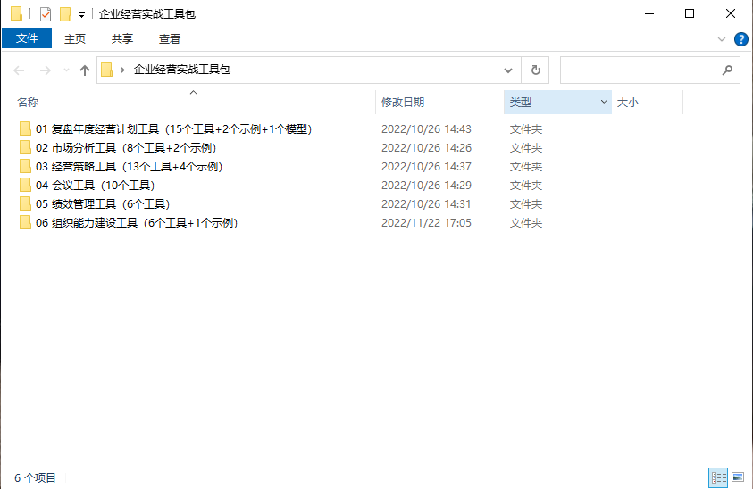Sort by the 大小 column header
Screen dimensions: 753x489
point(628,103)
